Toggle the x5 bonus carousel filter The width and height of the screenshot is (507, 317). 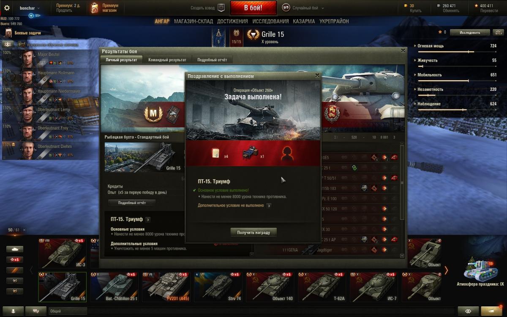[15, 260]
